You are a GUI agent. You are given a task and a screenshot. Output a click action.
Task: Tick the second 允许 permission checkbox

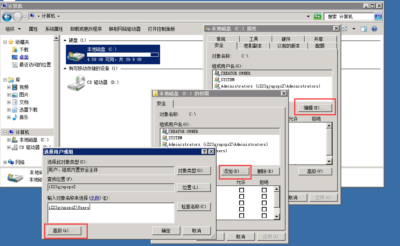click(x=241, y=196)
